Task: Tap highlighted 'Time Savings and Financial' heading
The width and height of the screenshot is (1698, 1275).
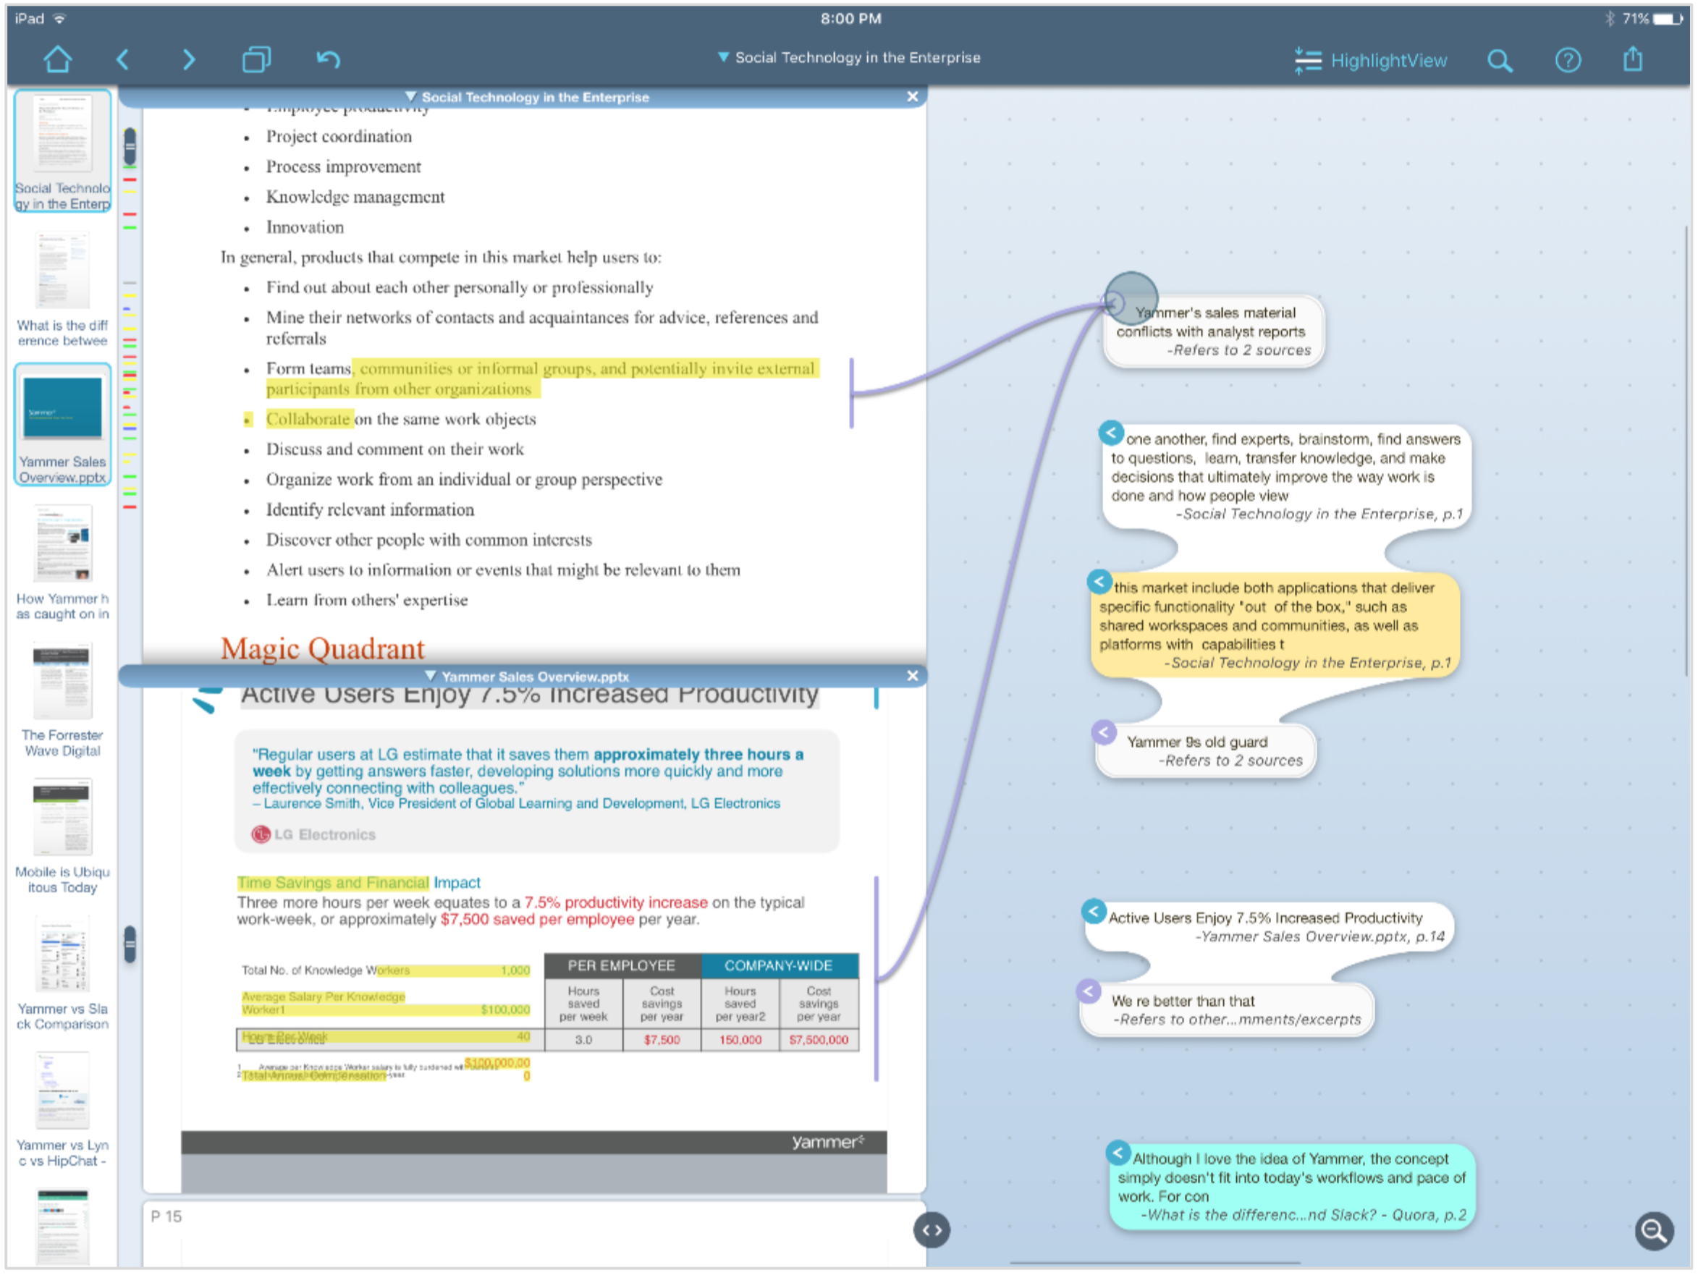Action: click(x=333, y=884)
